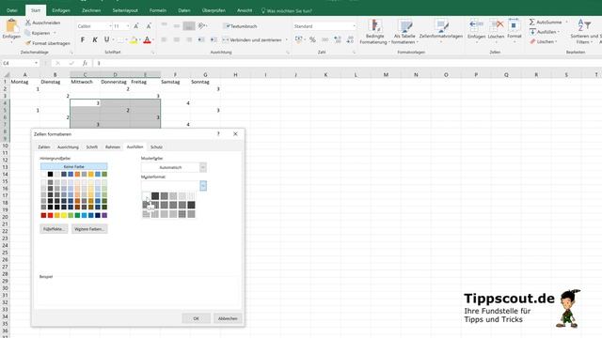Click the remove decimal place icon

pyautogui.click(x=350, y=39)
